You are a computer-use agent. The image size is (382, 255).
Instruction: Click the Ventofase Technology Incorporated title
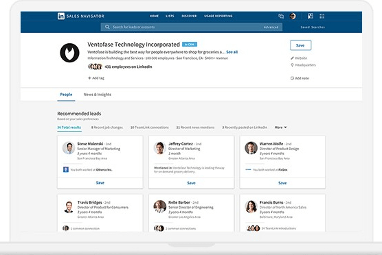click(133, 45)
